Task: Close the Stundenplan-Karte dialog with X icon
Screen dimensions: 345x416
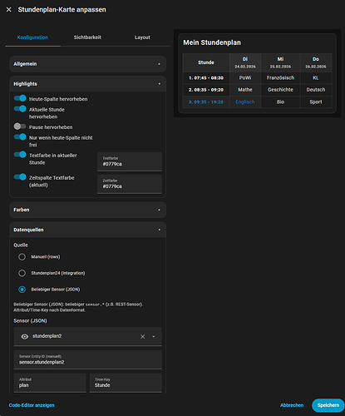Action: (9, 10)
